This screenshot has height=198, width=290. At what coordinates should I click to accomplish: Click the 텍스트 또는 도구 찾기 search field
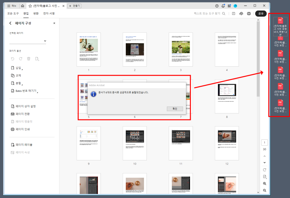coord(210,14)
